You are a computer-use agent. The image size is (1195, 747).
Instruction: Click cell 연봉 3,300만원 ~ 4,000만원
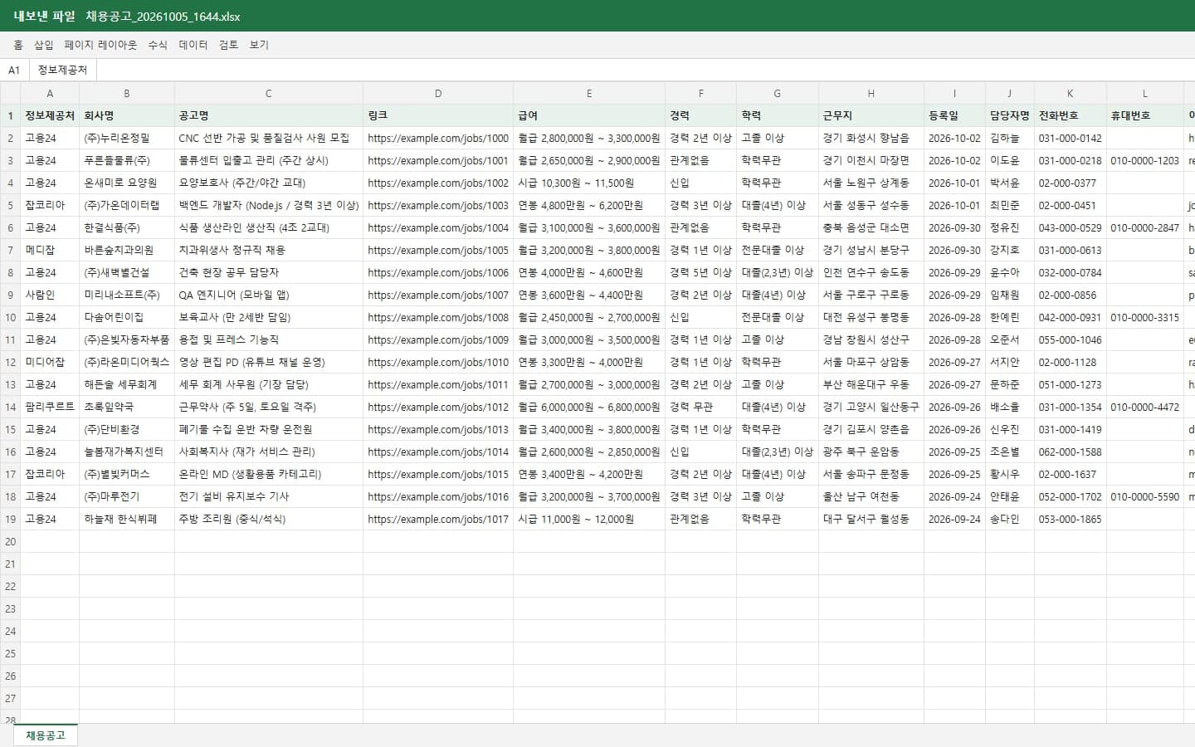(x=589, y=363)
